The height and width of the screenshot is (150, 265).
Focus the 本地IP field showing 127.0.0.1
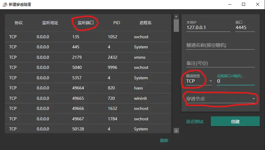coord(208,28)
